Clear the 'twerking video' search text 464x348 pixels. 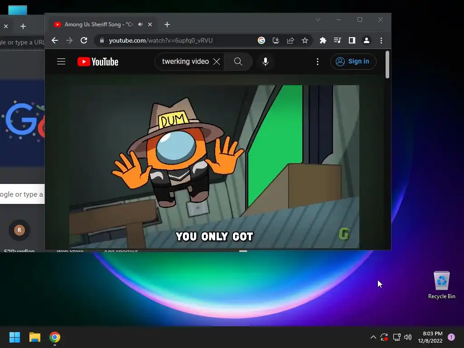[217, 62]
